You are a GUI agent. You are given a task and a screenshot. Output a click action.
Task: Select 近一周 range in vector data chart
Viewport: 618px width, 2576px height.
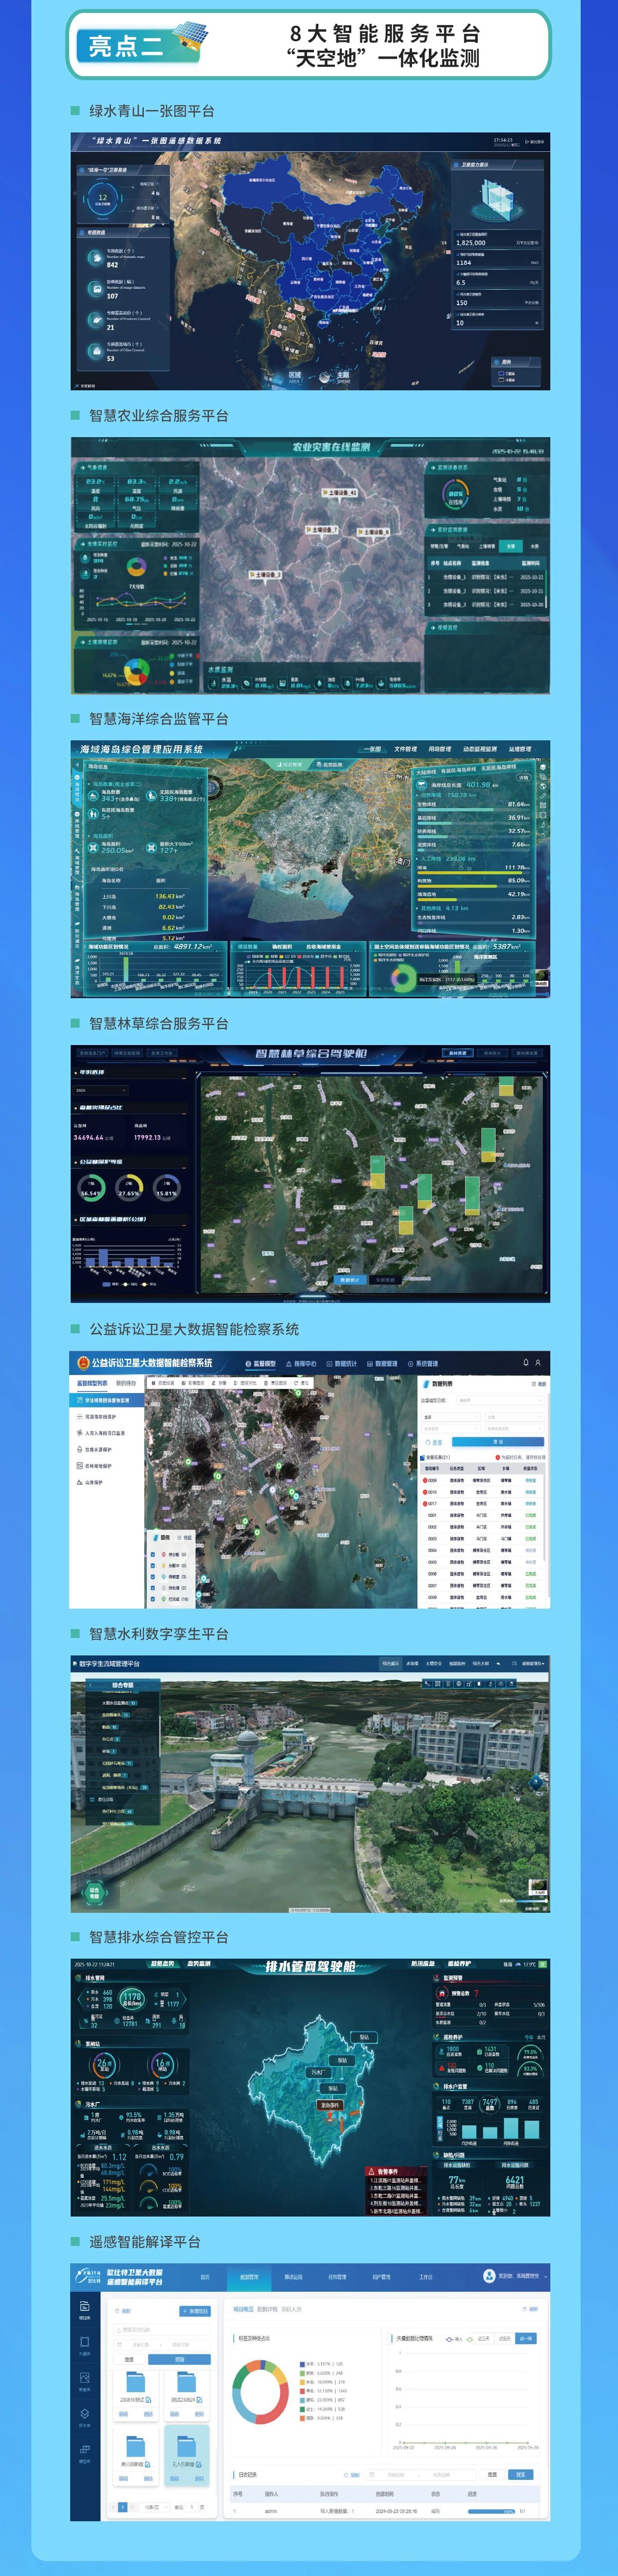(526, 2339)
